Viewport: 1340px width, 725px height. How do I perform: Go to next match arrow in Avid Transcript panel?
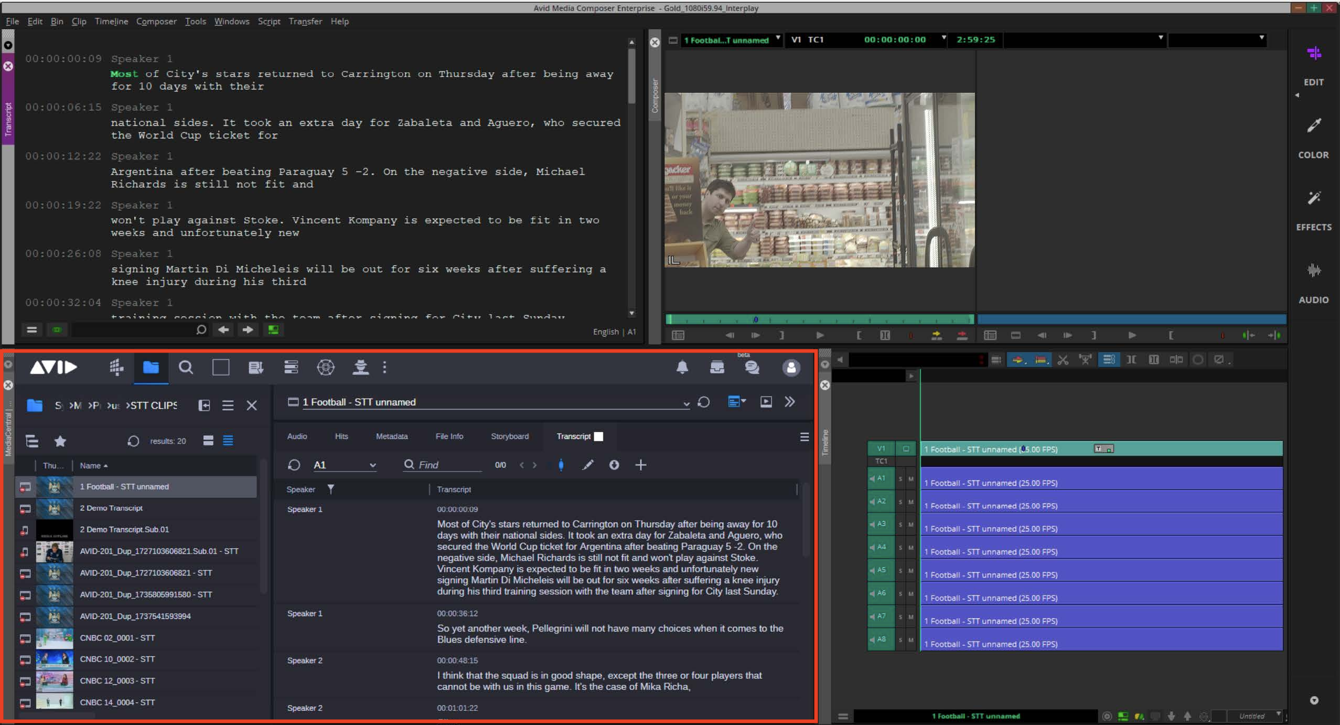coord(248,330)
